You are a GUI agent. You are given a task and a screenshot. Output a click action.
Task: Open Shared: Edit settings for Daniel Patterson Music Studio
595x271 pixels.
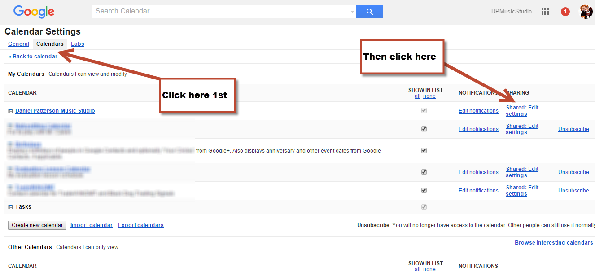pos(522,111)
